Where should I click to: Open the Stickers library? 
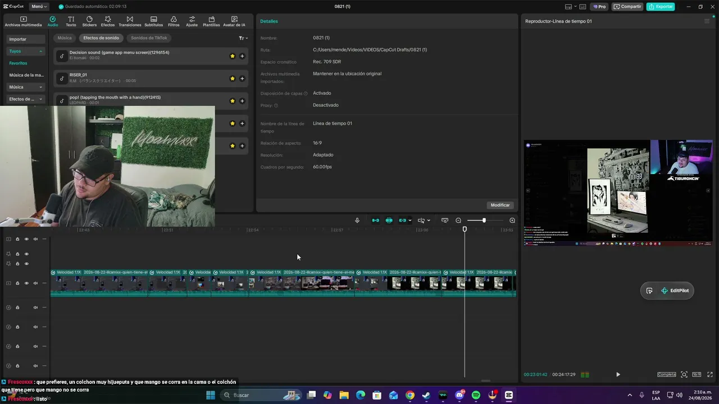89,21
